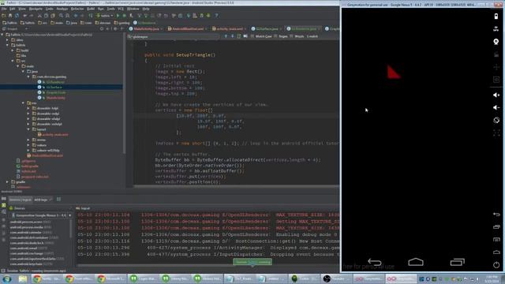The height and width of the screenshot is (284, 505).
Task: Click the Find magnifier icon in the main toolbar
Action: pos(61,16)
